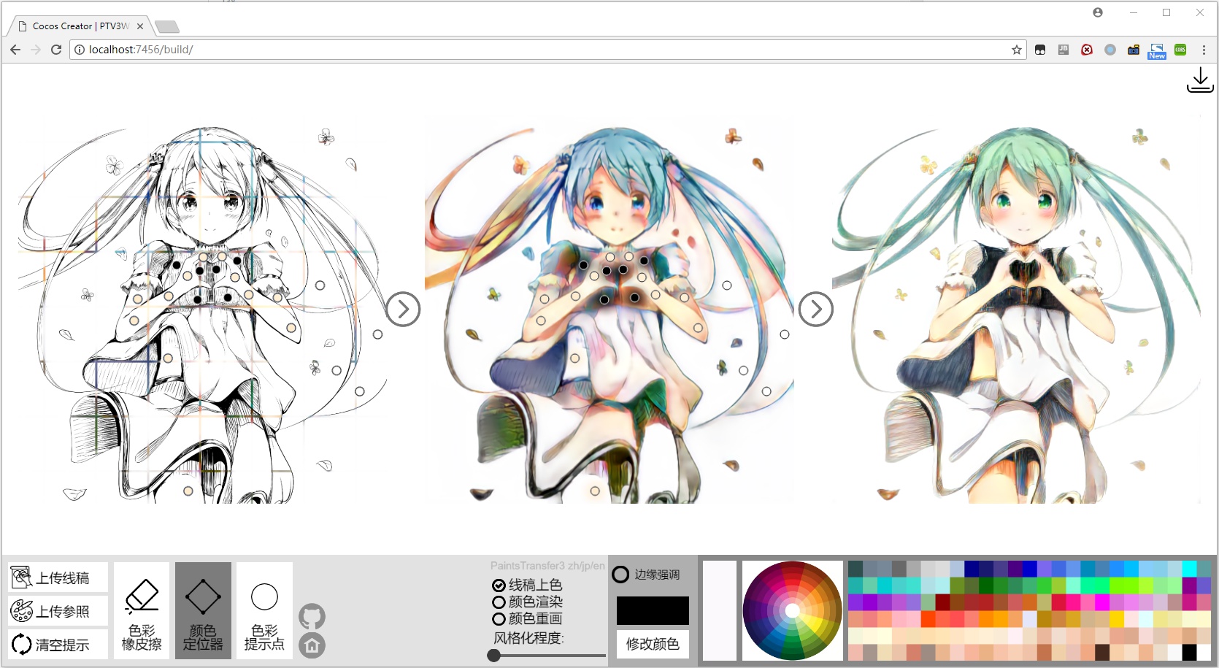This screenshot has width=1219, height=668.
Task: Click the 修改颜色 modify color button
Action: tap(653, 644)
